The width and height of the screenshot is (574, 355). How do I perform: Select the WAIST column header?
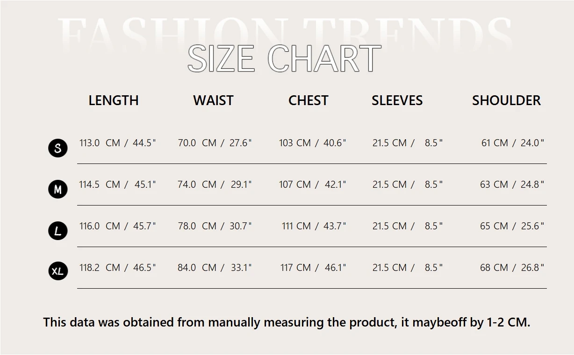click(213, 100)
